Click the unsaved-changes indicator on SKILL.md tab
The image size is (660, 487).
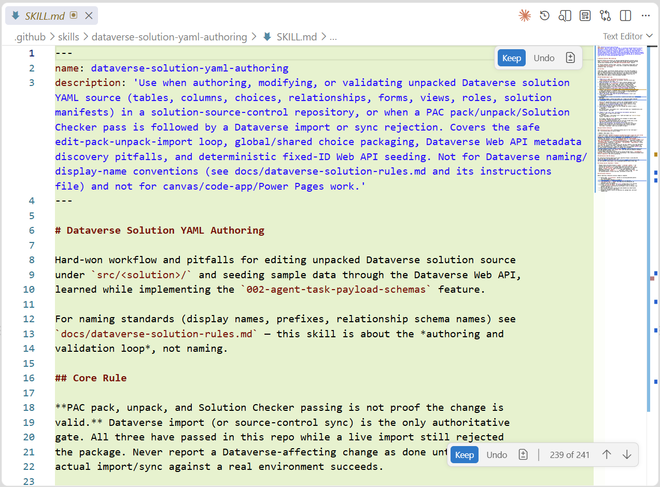tap(73, 16)
